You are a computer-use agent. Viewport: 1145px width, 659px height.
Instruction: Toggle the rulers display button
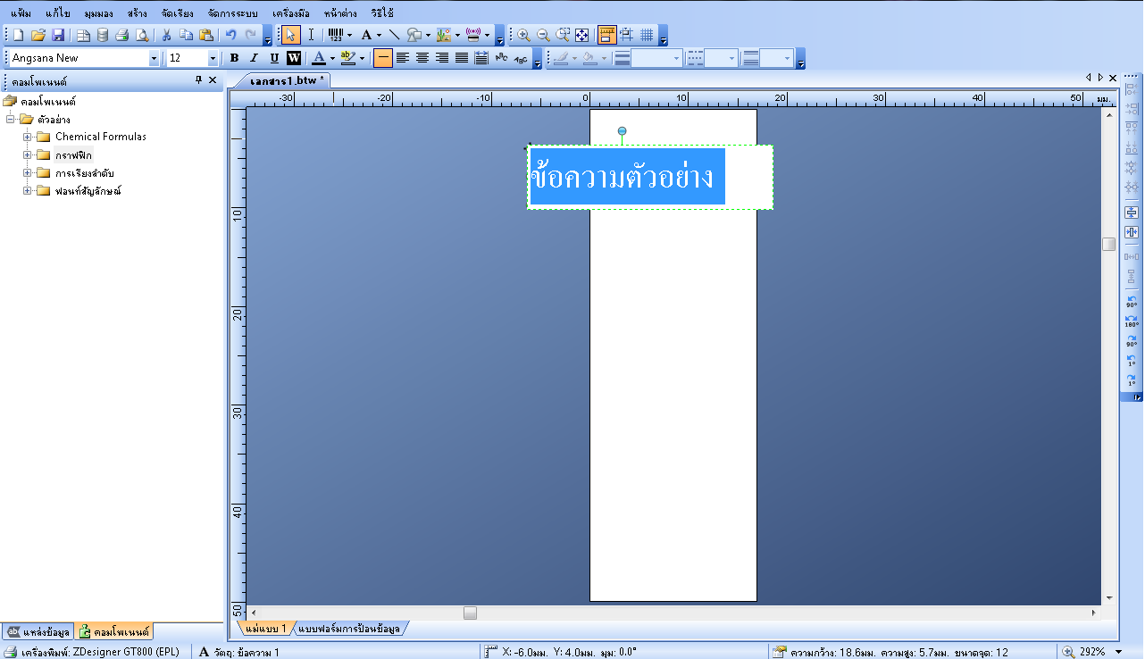(x=607, y=35)
